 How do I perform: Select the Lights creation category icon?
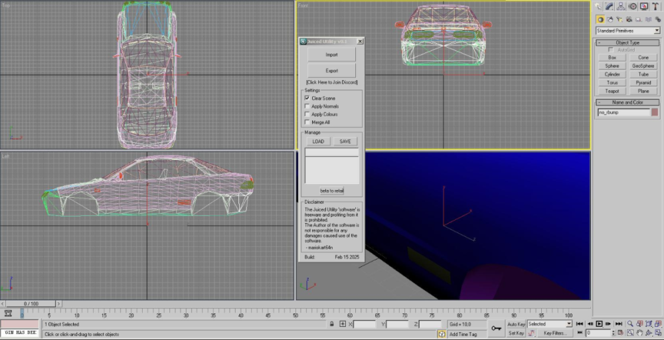tap(621, 19)
